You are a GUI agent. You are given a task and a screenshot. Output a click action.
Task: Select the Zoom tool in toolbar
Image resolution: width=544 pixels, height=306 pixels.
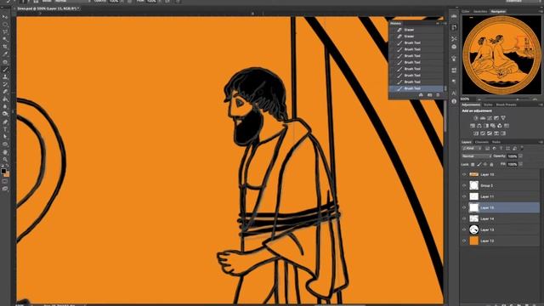click(5, 160)
